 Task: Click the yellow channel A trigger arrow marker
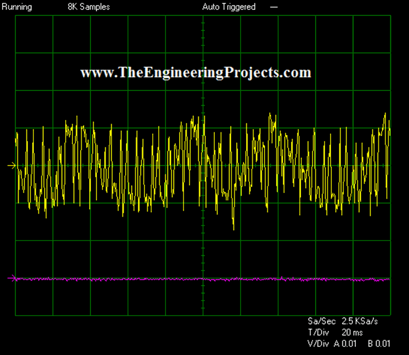pos(12,165)
